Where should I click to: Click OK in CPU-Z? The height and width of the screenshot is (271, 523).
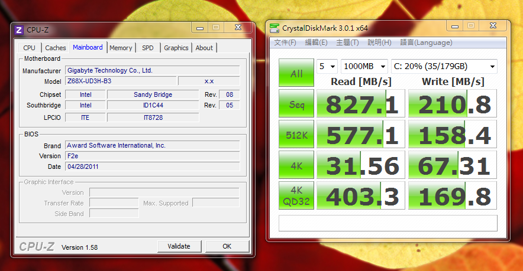[227, 246]
